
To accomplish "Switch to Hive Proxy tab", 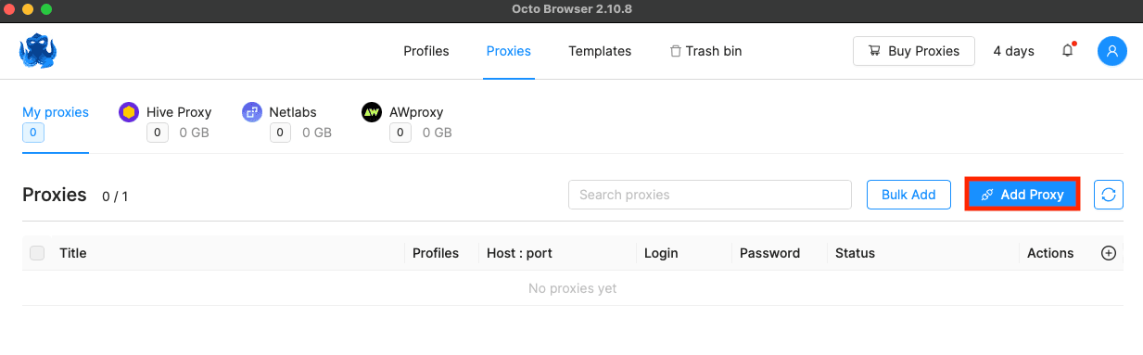I will 179,112.
